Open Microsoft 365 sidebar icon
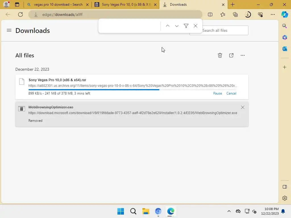 [284, 37]
